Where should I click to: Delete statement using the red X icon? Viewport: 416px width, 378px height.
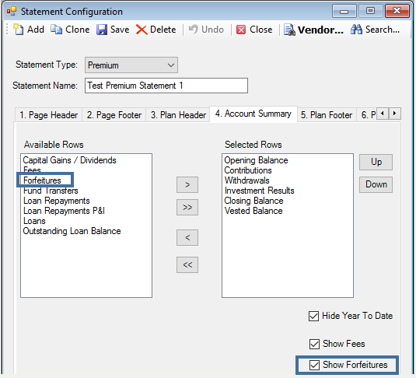click(142, 30)
